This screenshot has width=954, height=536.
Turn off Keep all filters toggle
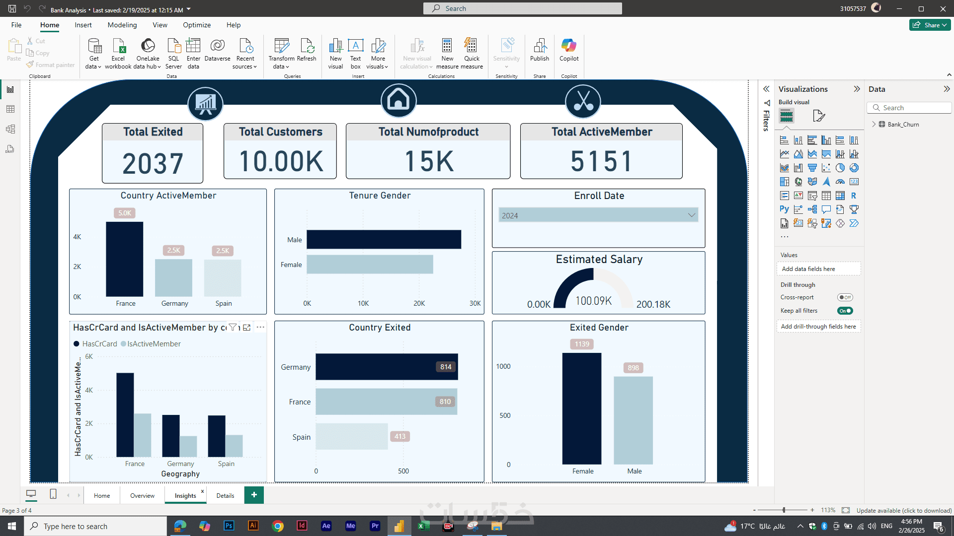point(845,311)
